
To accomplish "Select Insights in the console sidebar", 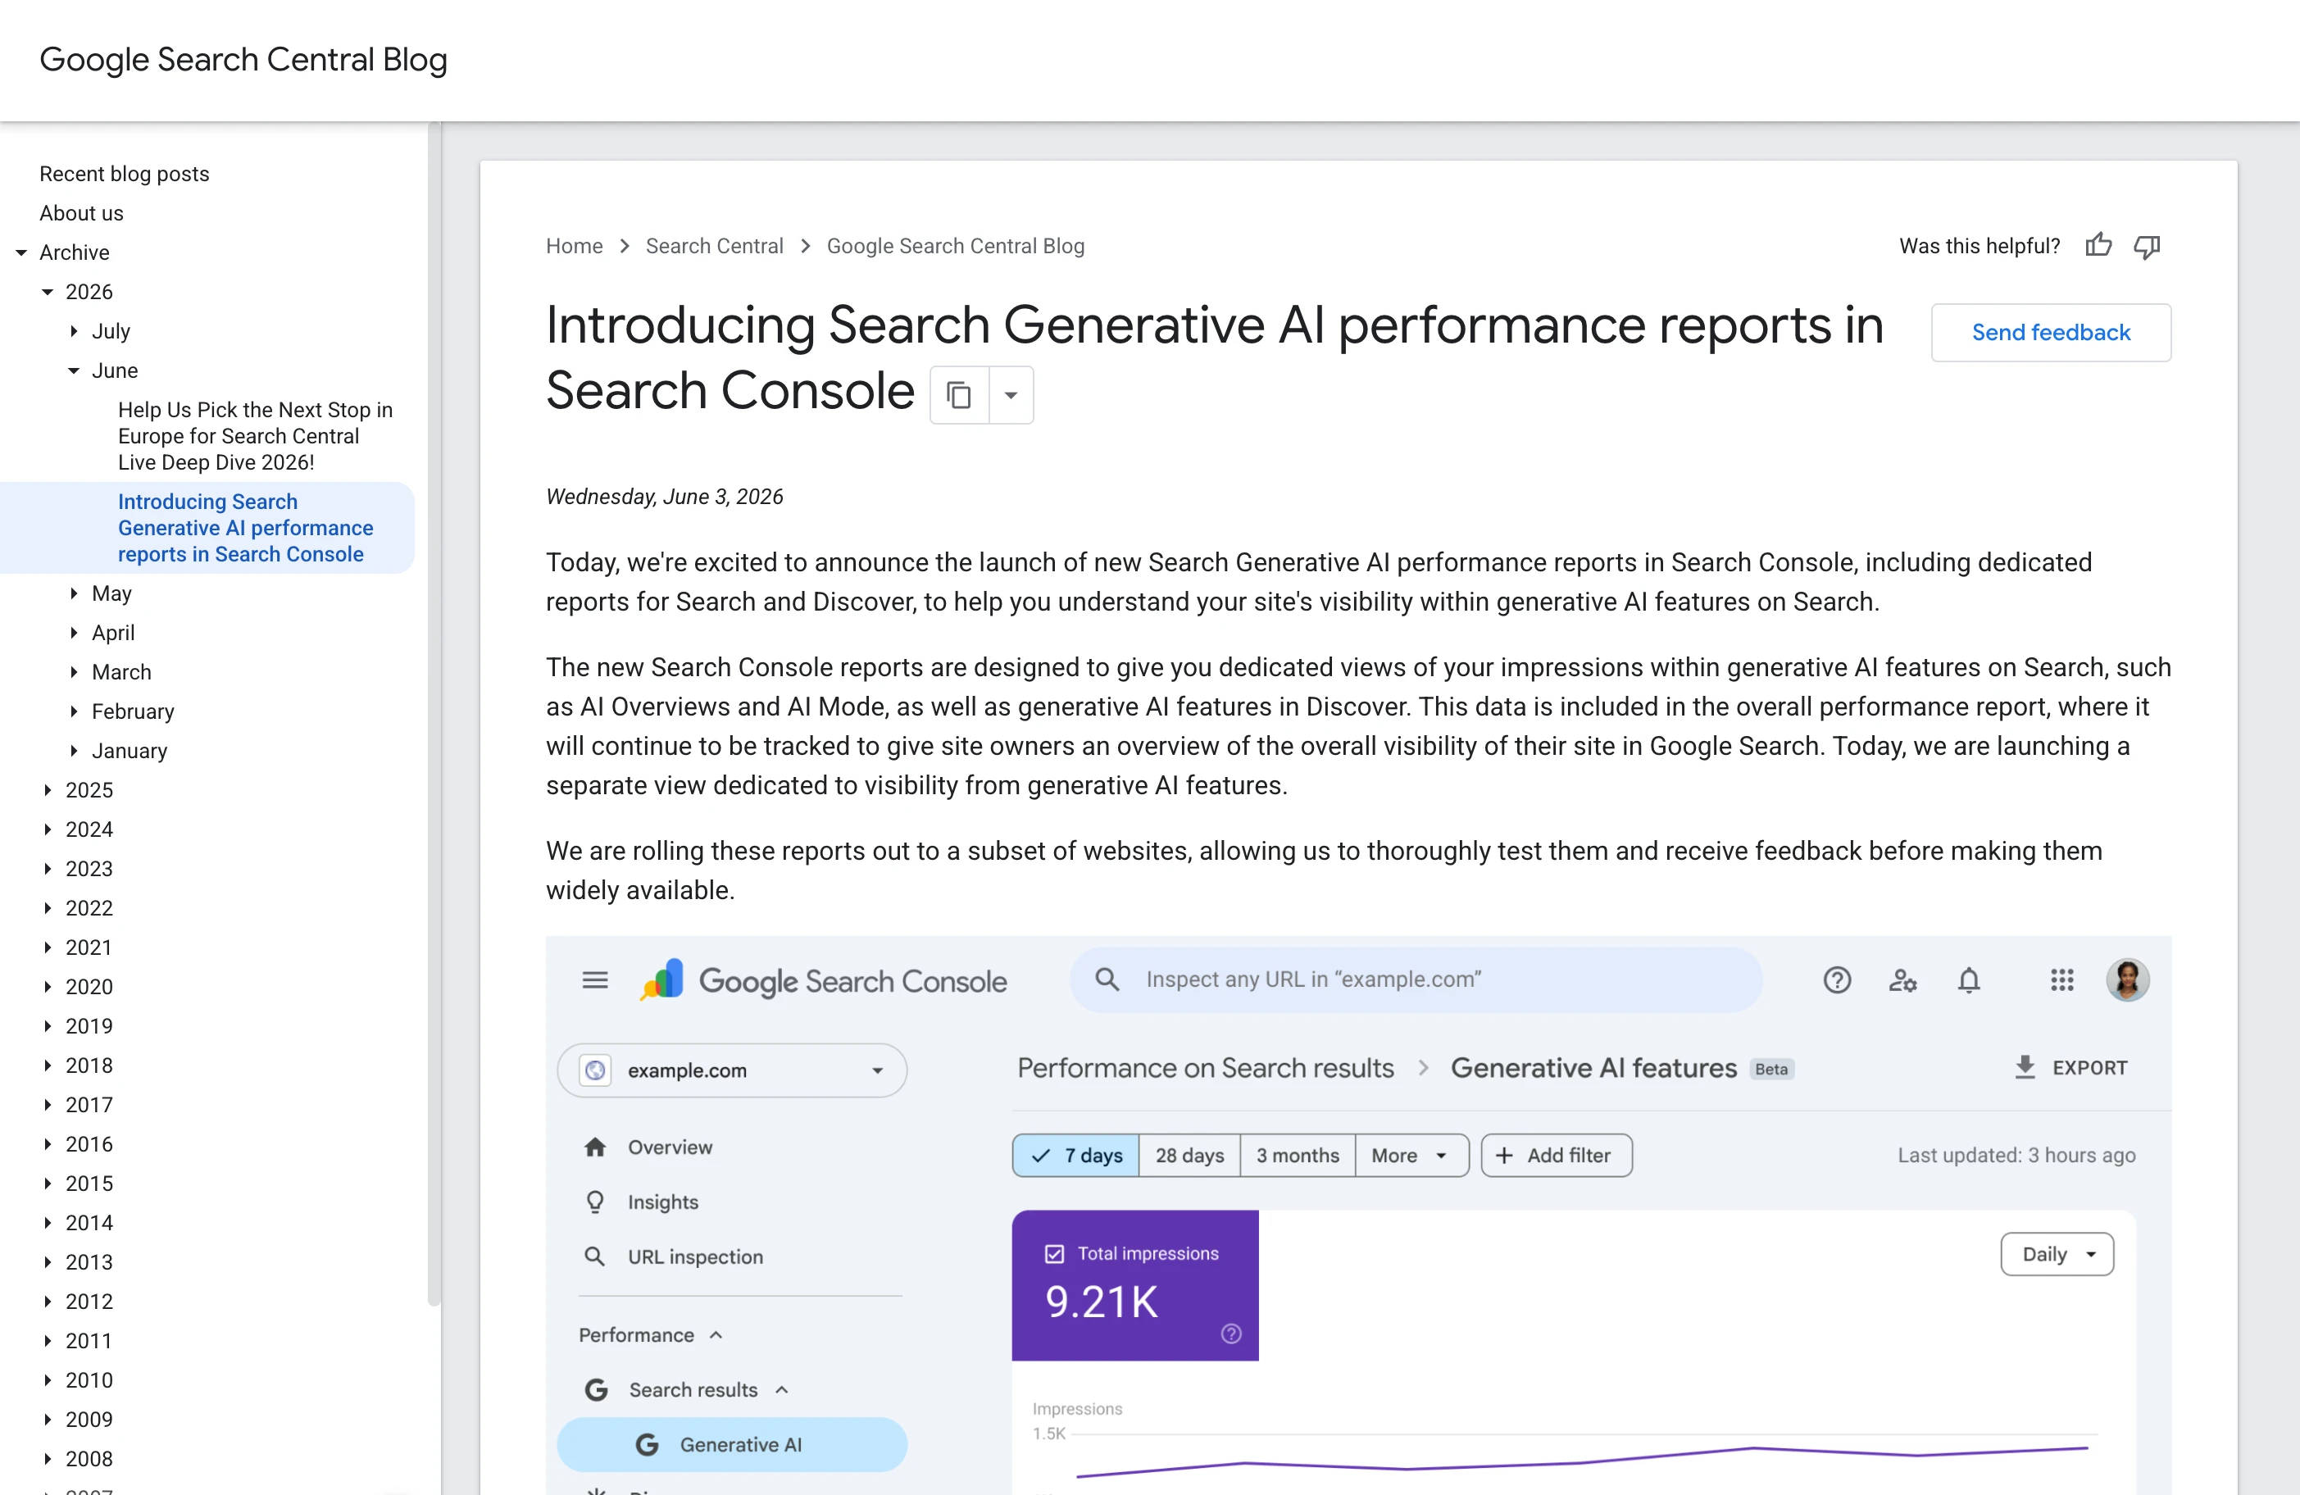I will [x=663, y=1202].
